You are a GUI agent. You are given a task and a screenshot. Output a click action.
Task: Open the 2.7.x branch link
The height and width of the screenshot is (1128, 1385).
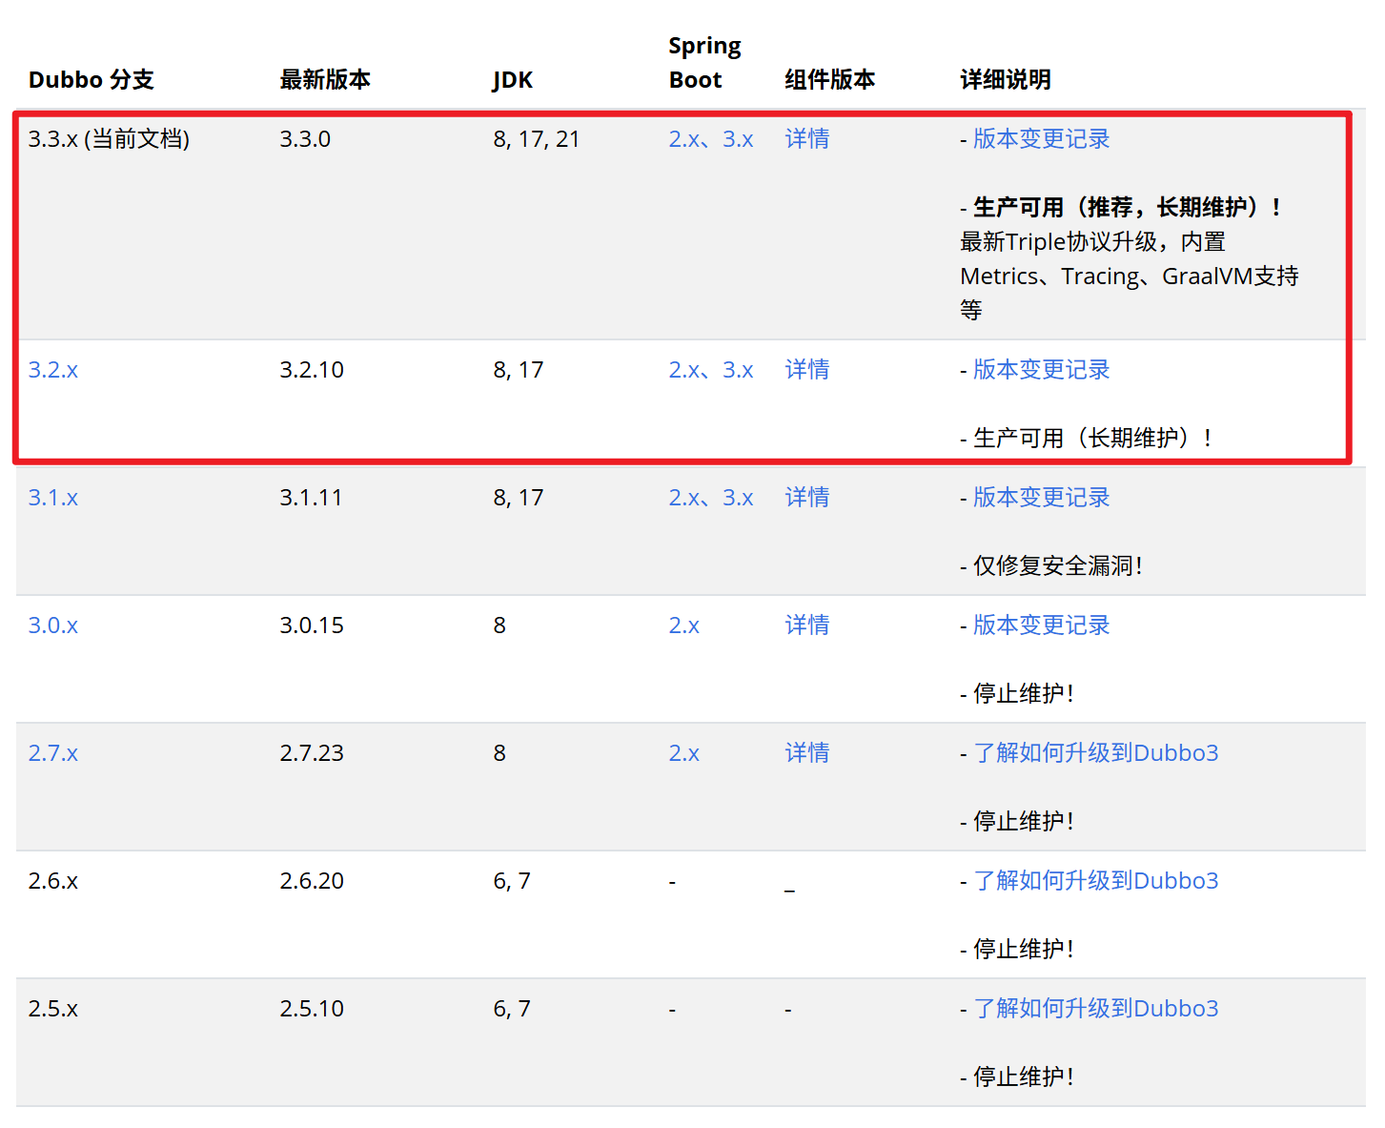click(53, 753)
